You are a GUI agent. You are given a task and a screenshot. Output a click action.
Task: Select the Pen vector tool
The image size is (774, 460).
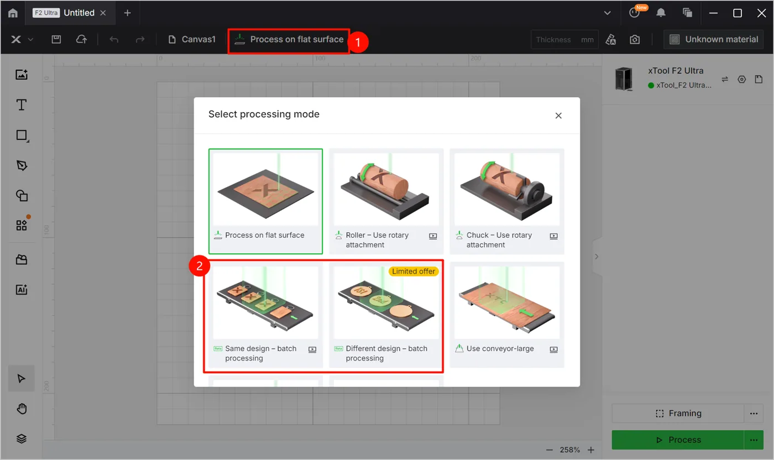pyautogui.click(x=22, y=165)
